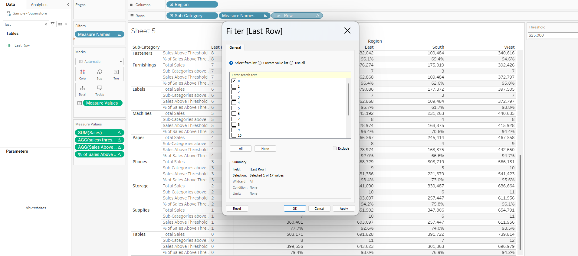
Task: Open the Size marks card
Action: pos(100,74)
